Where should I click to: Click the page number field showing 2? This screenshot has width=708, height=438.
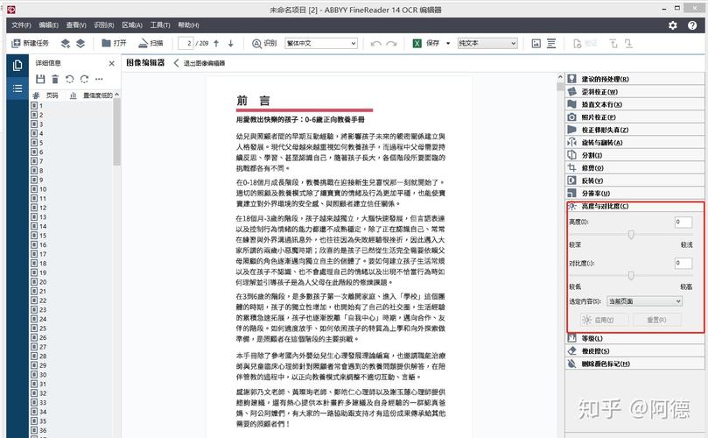tap(186, 44)
